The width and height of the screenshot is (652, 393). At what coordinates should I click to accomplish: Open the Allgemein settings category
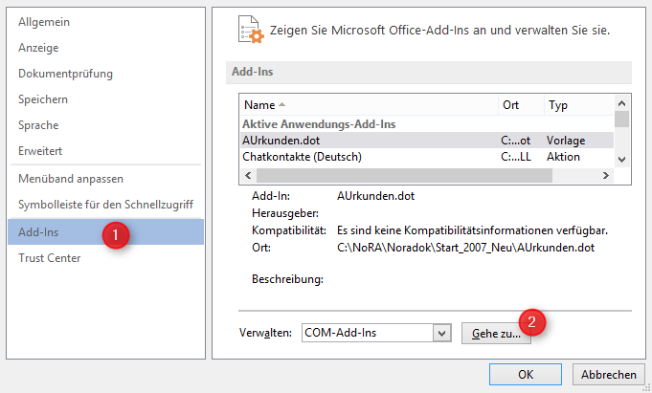[43, 21]
